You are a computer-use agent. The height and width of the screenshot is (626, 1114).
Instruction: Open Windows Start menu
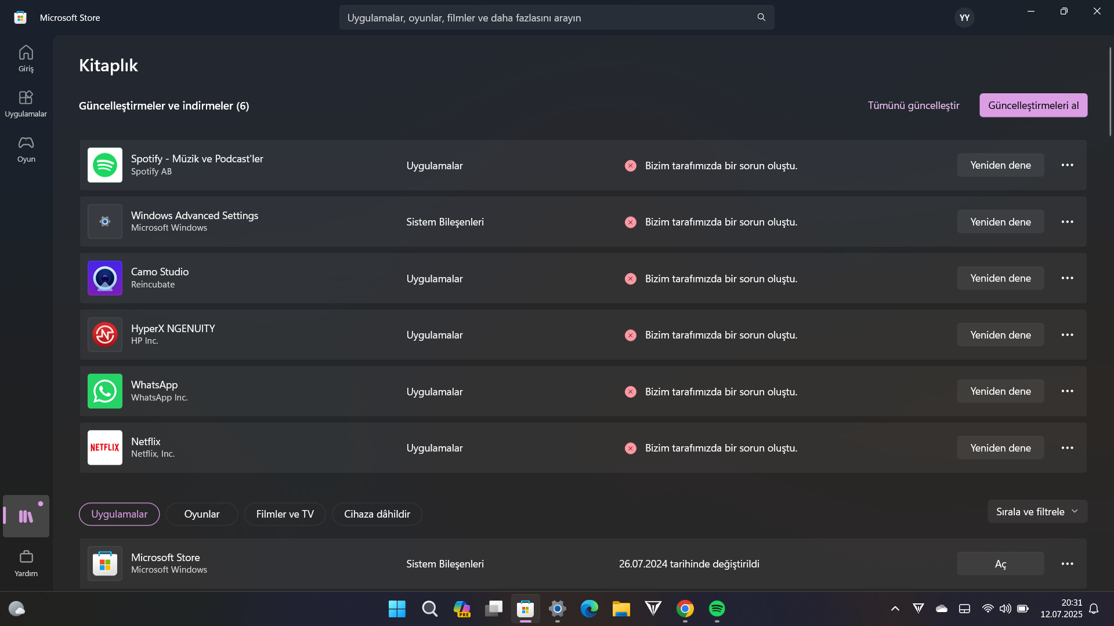(397, 609)
